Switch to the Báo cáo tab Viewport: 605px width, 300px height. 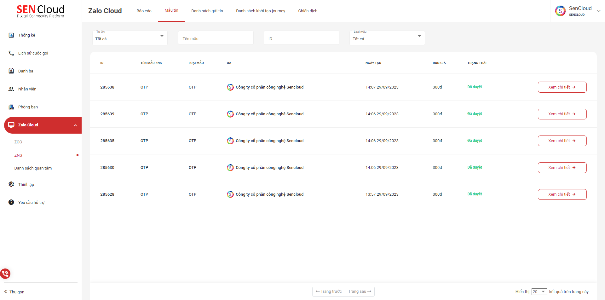coord(144,11)
